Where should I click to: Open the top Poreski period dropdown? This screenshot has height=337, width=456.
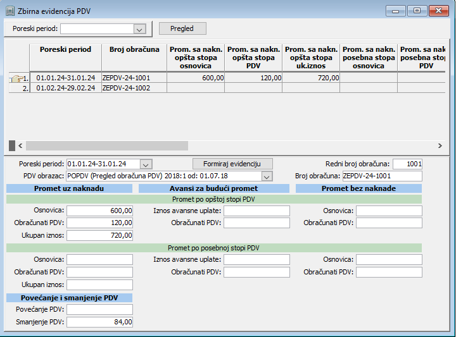[x=139, y=28]
